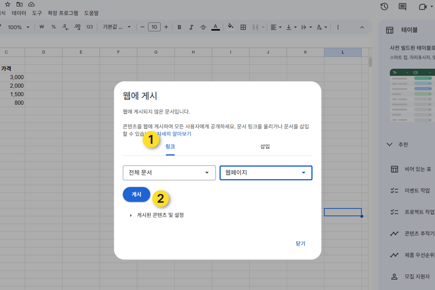Open the '웹페이지' format dropdown
Viewport: 435px width, 290px height.
[266, 173]
